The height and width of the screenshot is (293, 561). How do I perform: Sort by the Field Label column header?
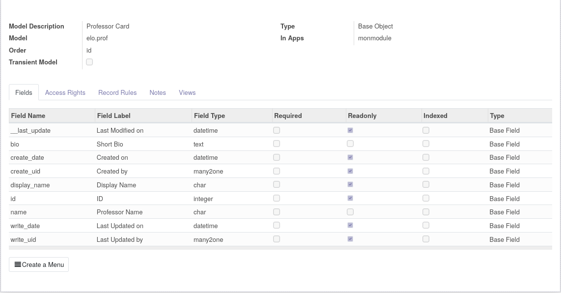[114, 116]
